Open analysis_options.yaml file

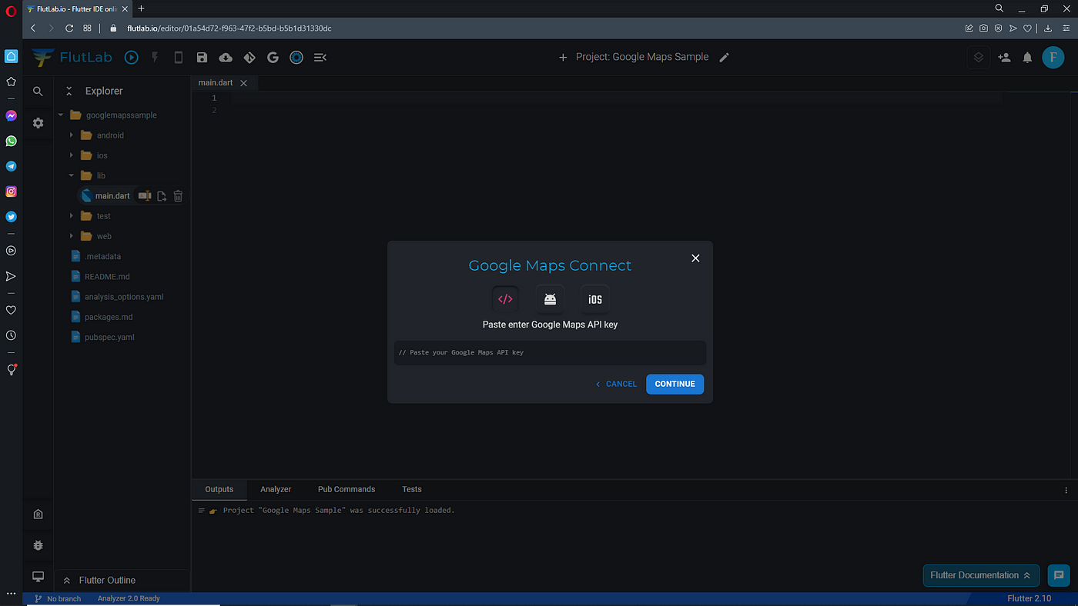124,297
